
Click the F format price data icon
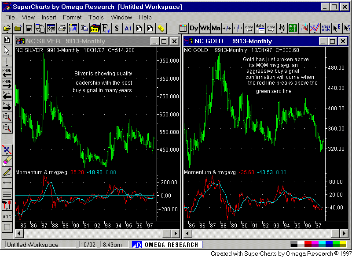point(106,28)
